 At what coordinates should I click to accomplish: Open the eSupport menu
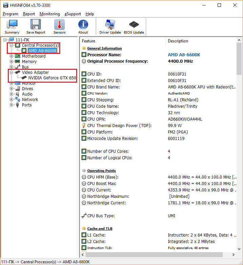coord(73,14)
